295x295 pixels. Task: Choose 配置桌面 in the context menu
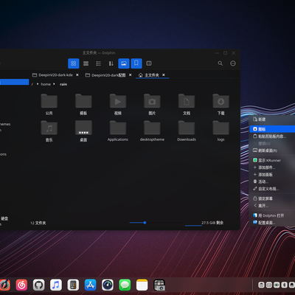[272, 223]
